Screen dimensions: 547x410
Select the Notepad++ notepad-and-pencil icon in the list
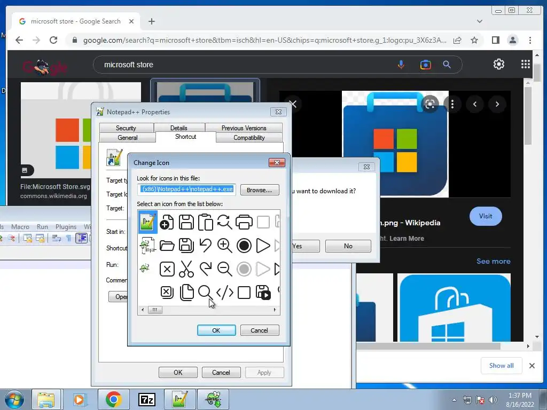148,222
